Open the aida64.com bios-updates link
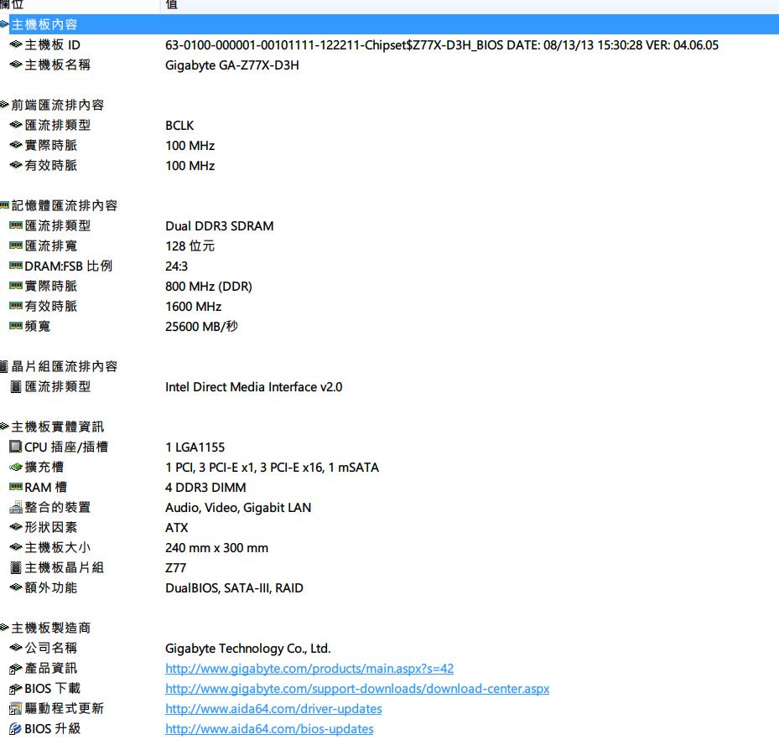 pos(269,728)
